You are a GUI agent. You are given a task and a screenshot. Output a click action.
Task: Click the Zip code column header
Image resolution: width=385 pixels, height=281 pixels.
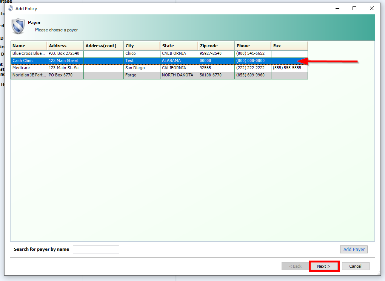[216, 46]
